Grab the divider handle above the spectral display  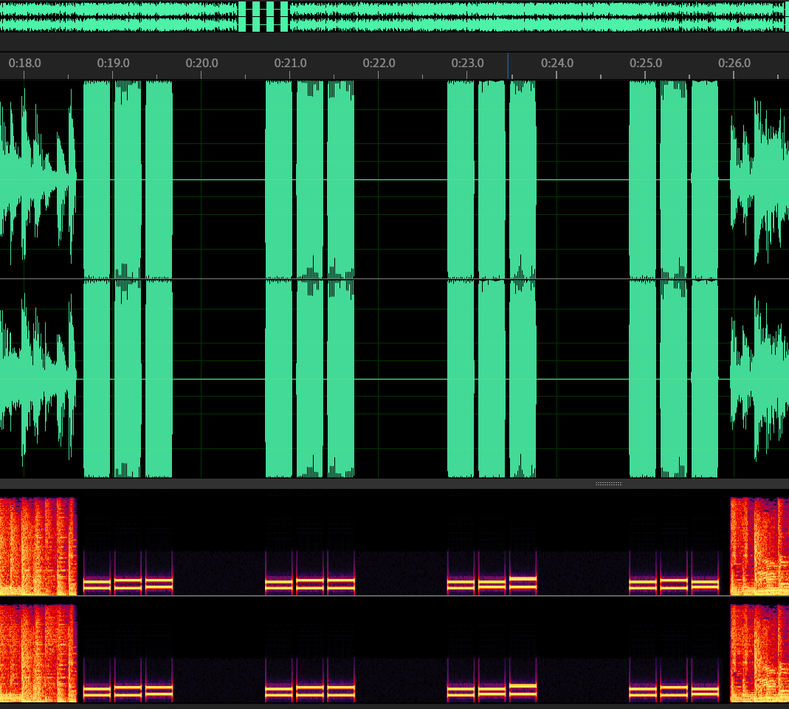608,484
